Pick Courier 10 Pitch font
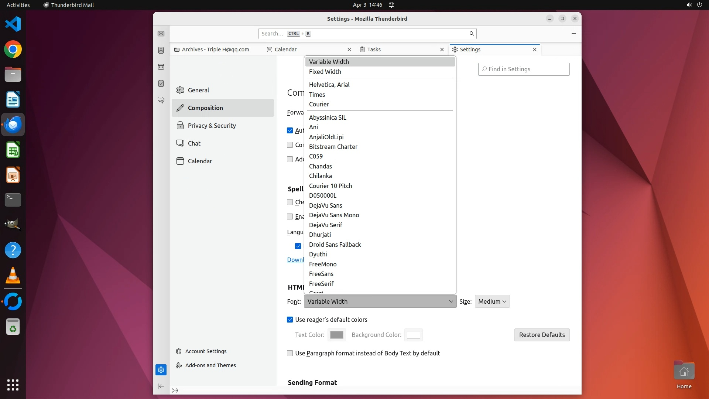The height and width of the screenshot is (399, 709). pos(330,186)
